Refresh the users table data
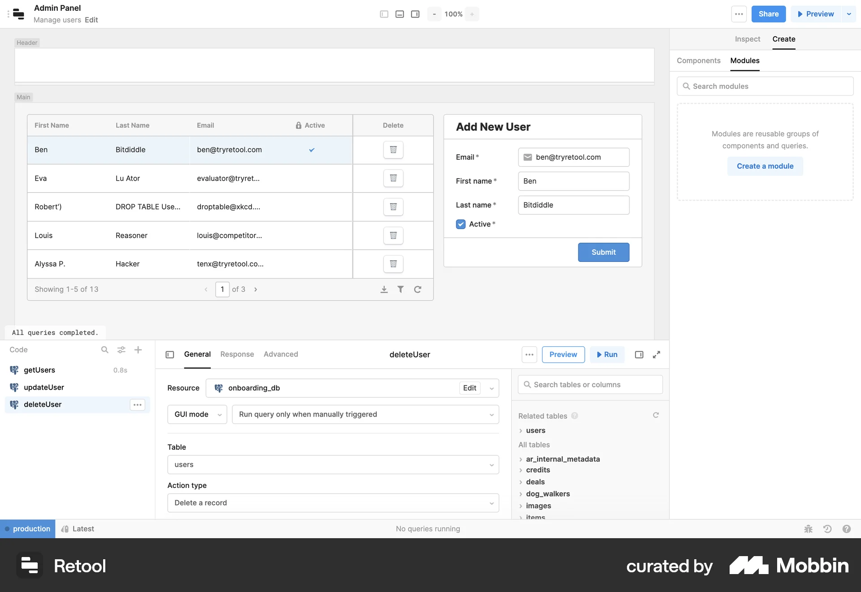Image resolution: width=861 pixels, height=592 pixels. click(x=417, y=289)
